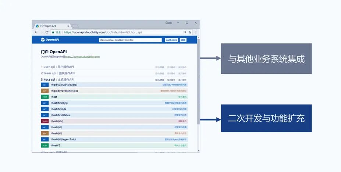
Task: Click the PUT badge for /hg/{id}/revokeAllRoles
Action: (45, 91)
